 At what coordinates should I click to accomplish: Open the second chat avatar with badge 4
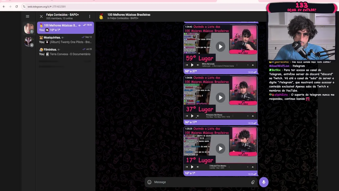point(29,41)
